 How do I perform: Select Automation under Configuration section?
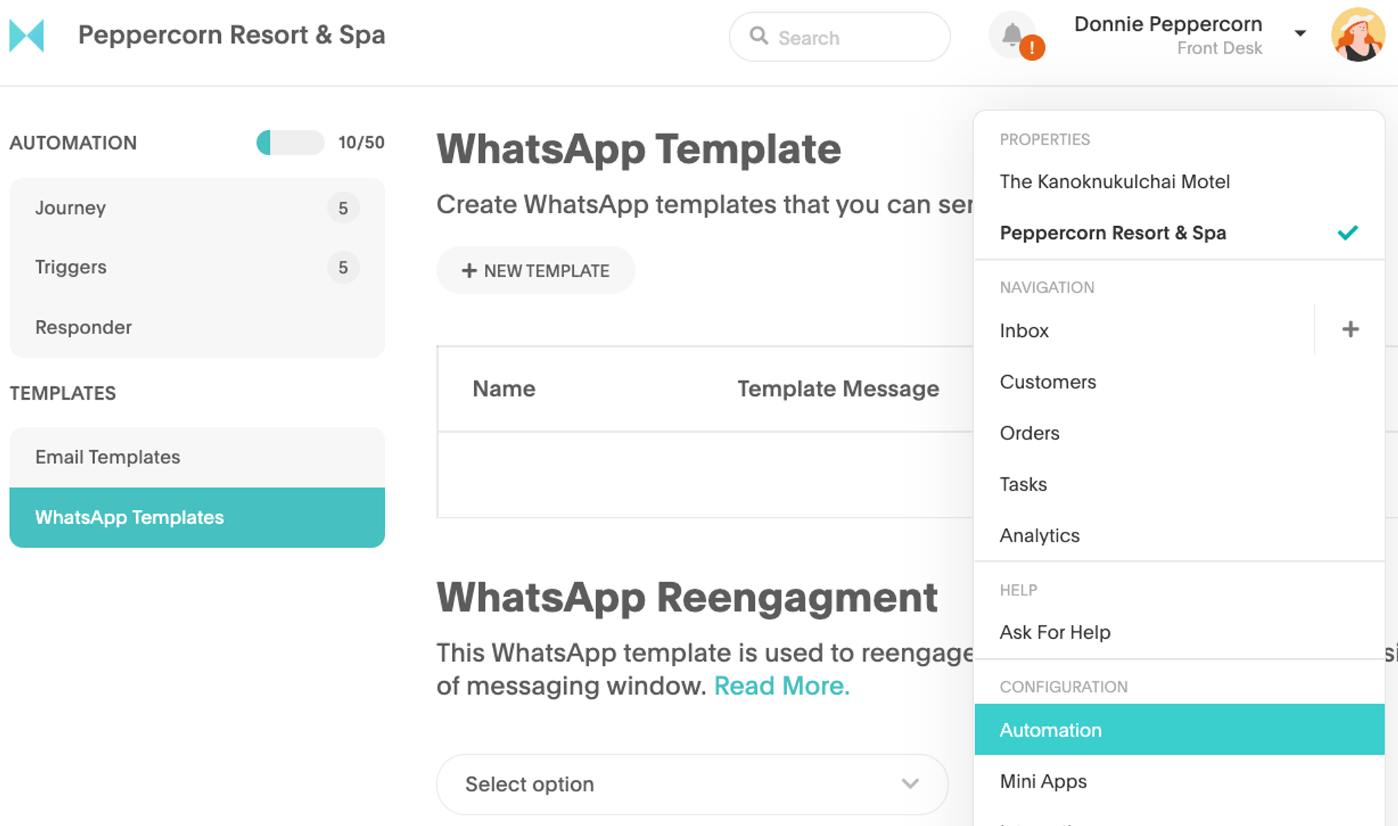1176,729
